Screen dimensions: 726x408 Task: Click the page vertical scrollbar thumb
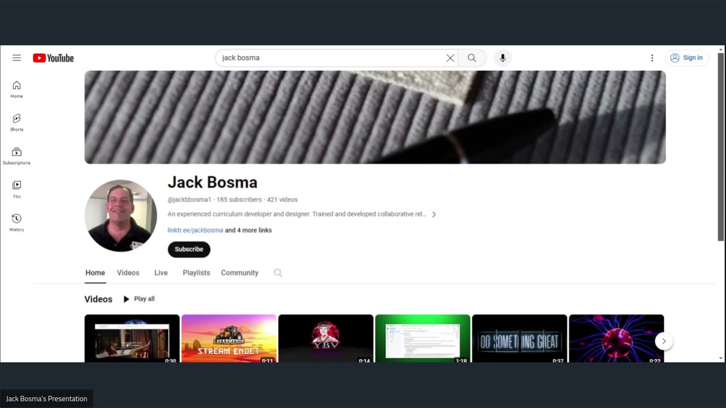(721, 147)
